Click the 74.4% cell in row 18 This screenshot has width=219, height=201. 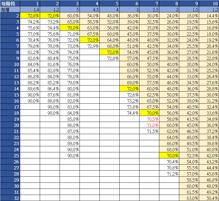pyautogui.click(x=129, y=113)
